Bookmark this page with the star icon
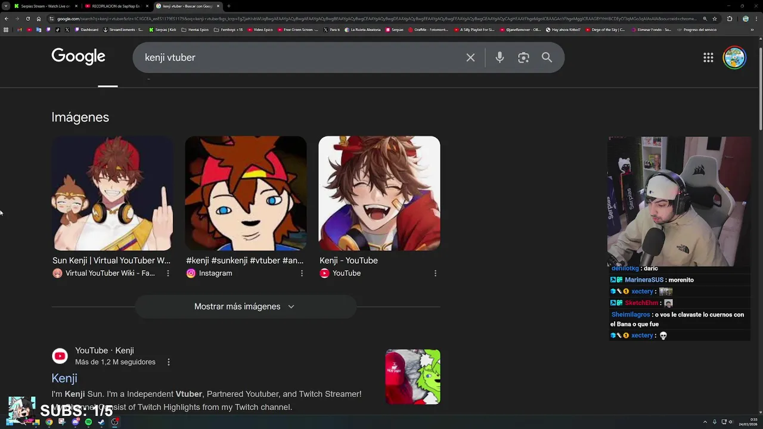This screenshot has height=429, width=763. (x=715, y=18)
